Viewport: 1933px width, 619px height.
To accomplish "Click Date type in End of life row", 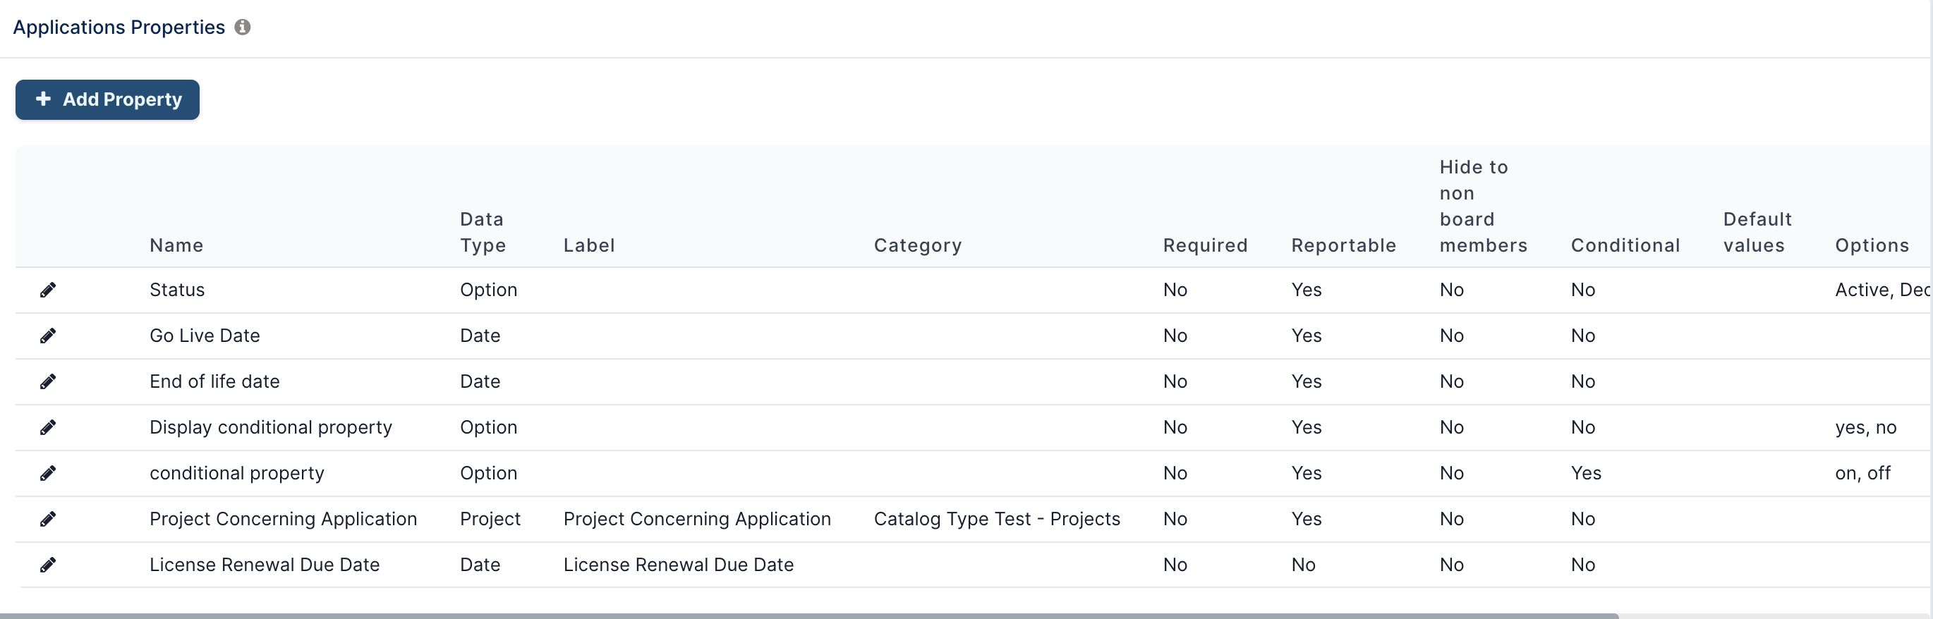I will (x=480, y=382).
